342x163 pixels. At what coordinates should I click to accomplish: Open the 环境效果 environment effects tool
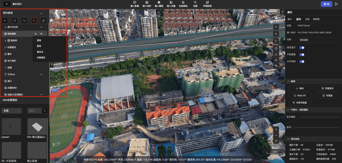point(207,4)
